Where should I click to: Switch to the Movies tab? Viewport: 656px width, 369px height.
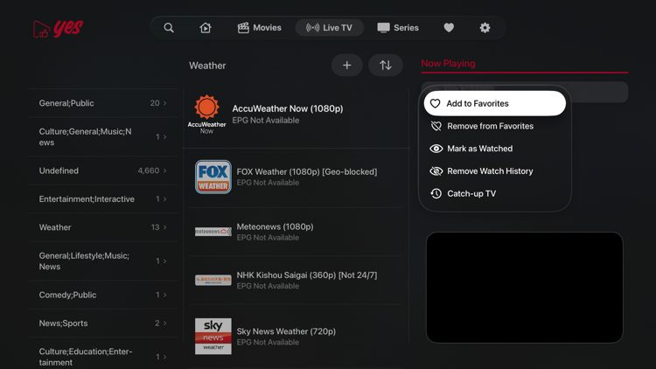260,28
